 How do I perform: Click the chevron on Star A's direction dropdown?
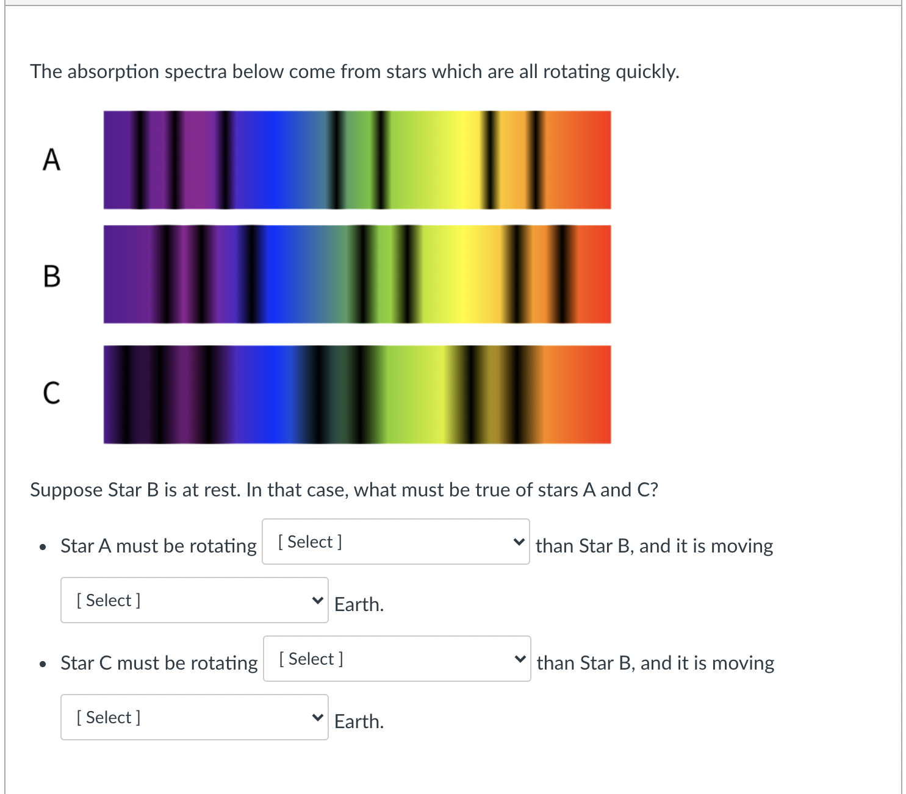318,599
